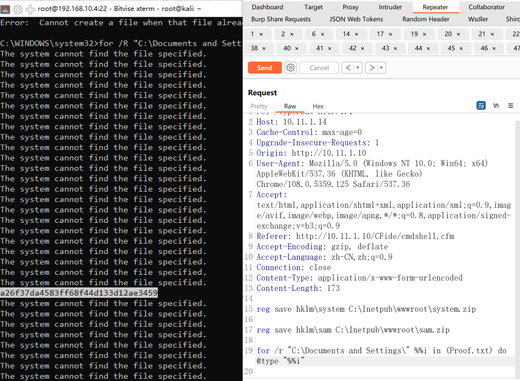Close Repeater tab 40
The image size is (520, 381).
click(297, 48)
